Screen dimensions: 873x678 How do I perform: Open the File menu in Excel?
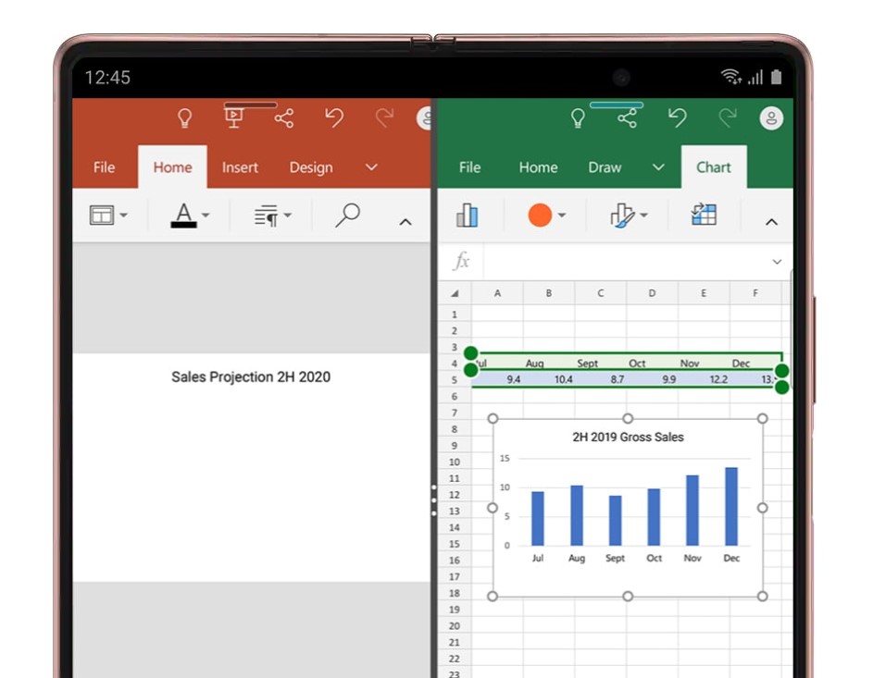coord(469,167)
